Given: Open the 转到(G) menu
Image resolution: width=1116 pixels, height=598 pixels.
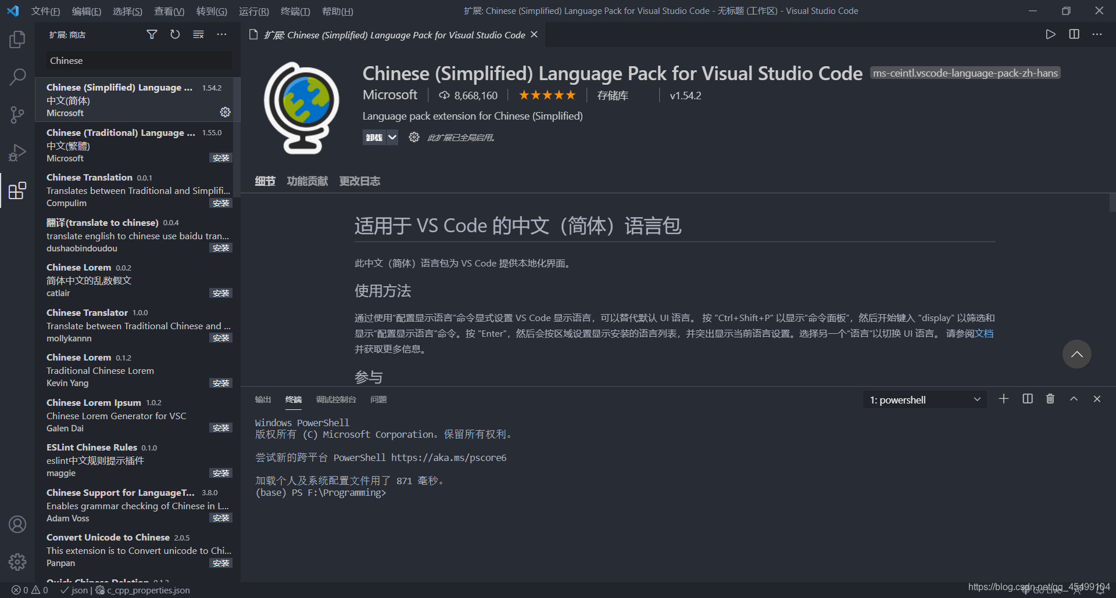Looking at the screenshot, I should point(212,11).
